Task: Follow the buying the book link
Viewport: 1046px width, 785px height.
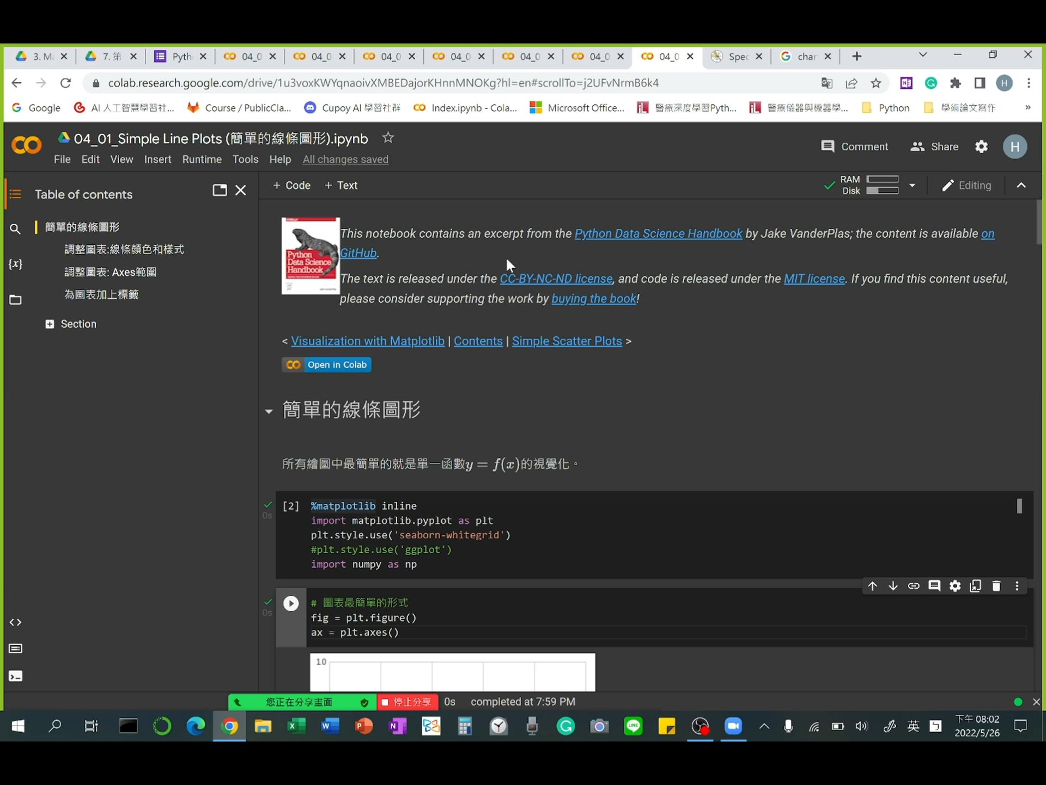Action: [593, 299]
